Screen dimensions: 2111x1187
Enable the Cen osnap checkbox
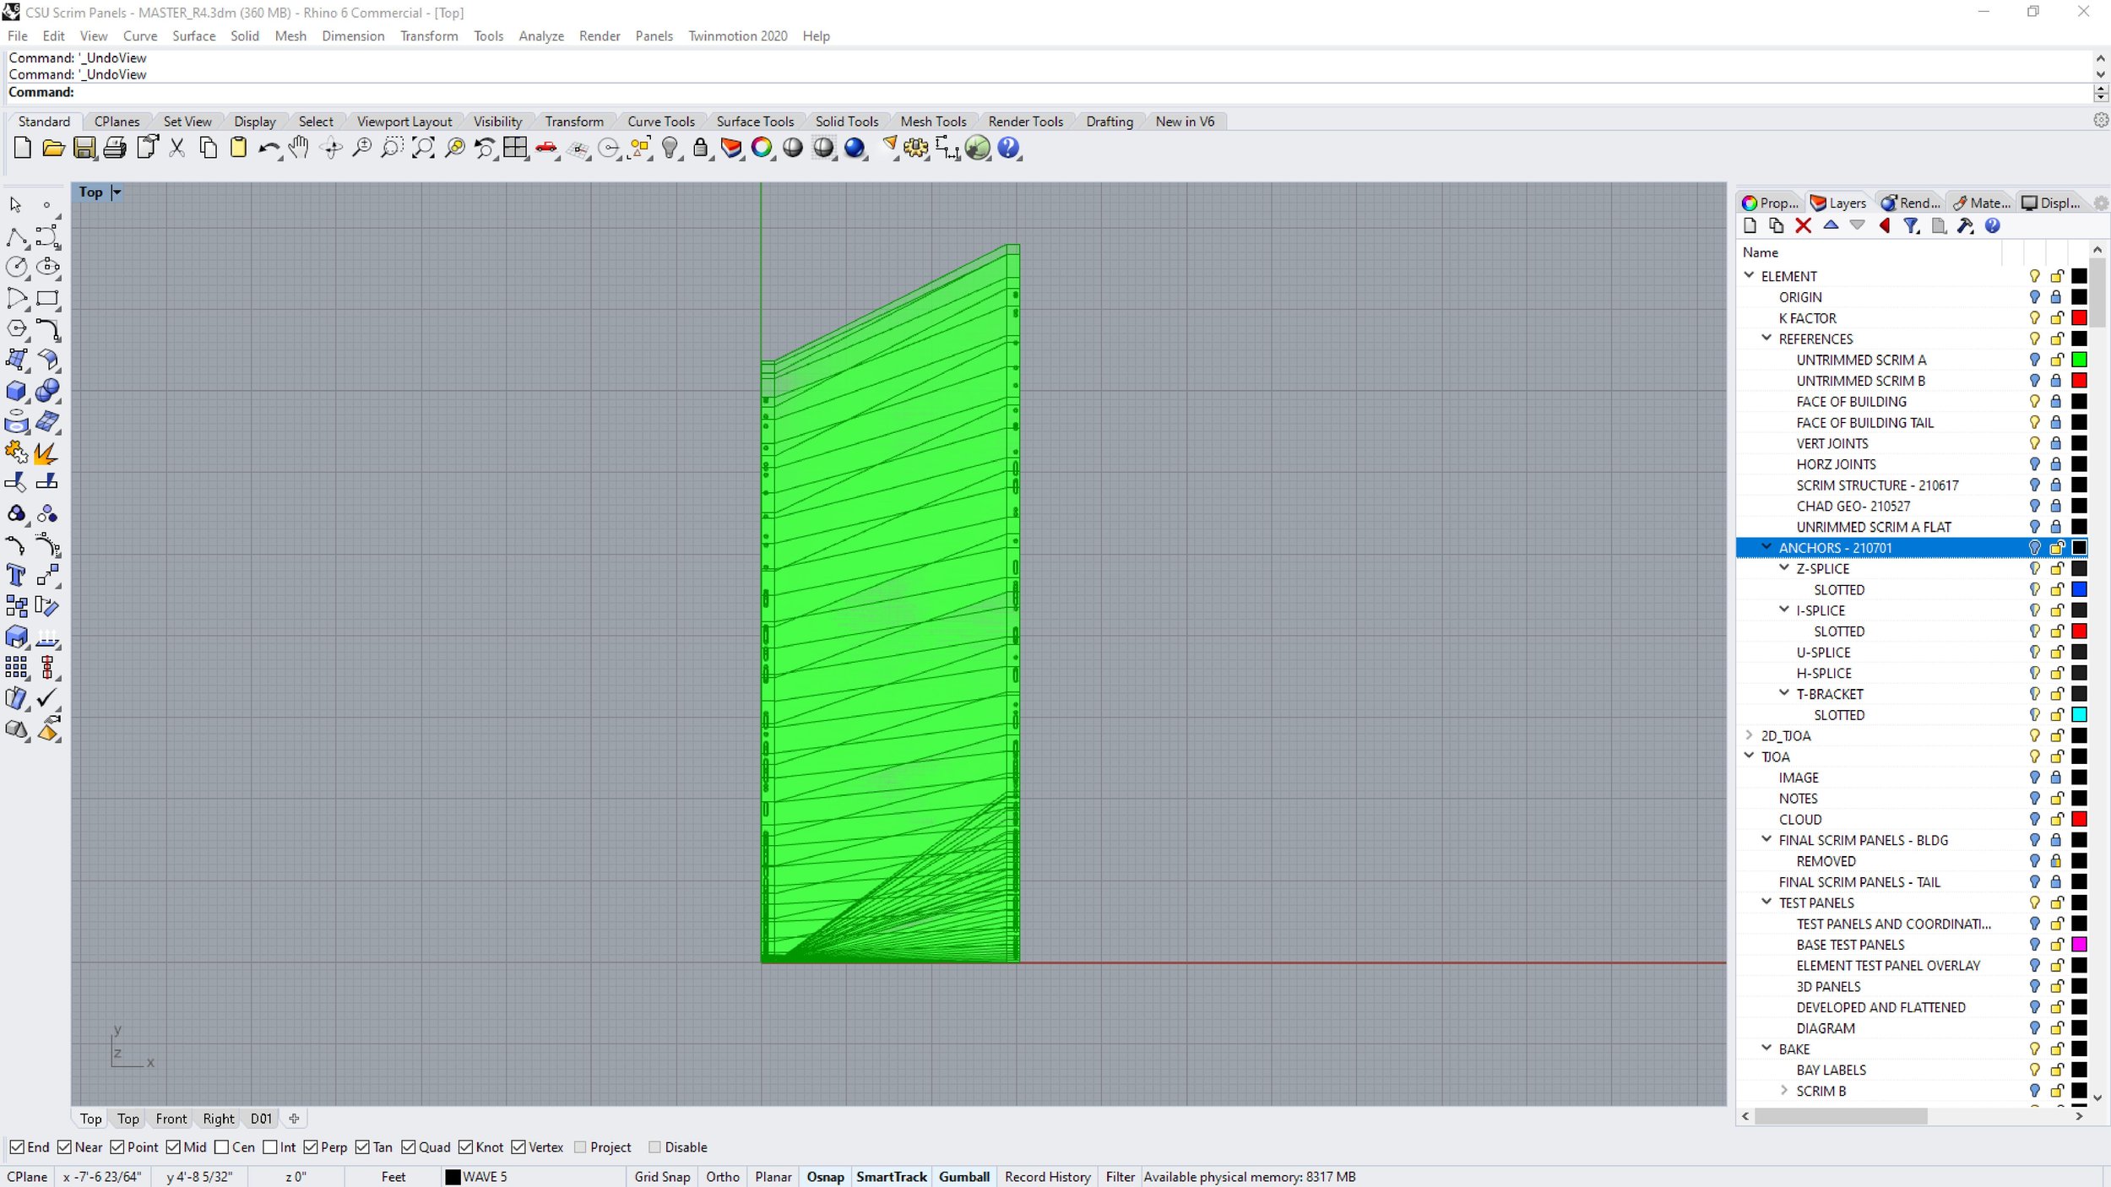tap(222, 1146)
